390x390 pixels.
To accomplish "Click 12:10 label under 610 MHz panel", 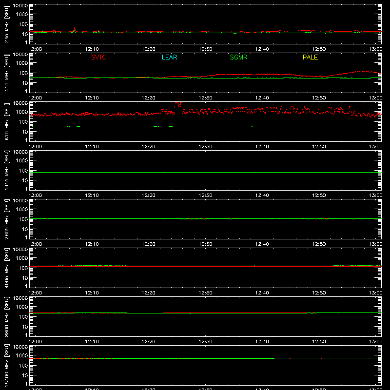I will [x=92, y=147].
